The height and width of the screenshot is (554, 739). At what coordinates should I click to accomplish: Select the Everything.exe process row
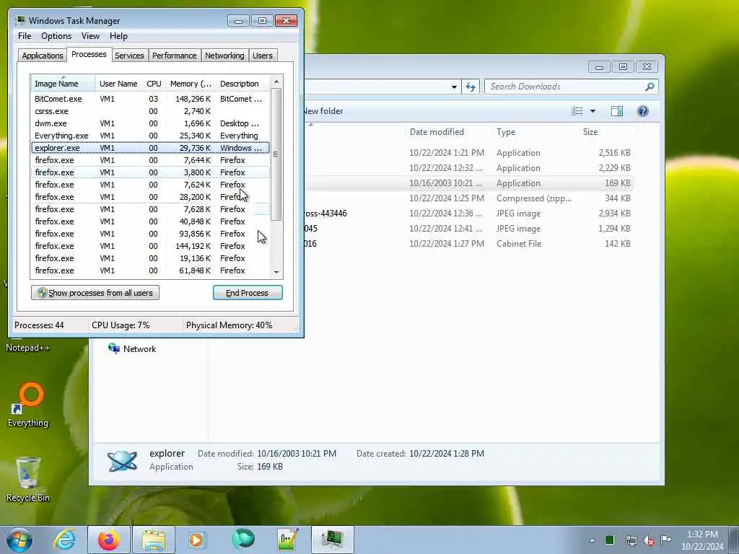(150, 136)
